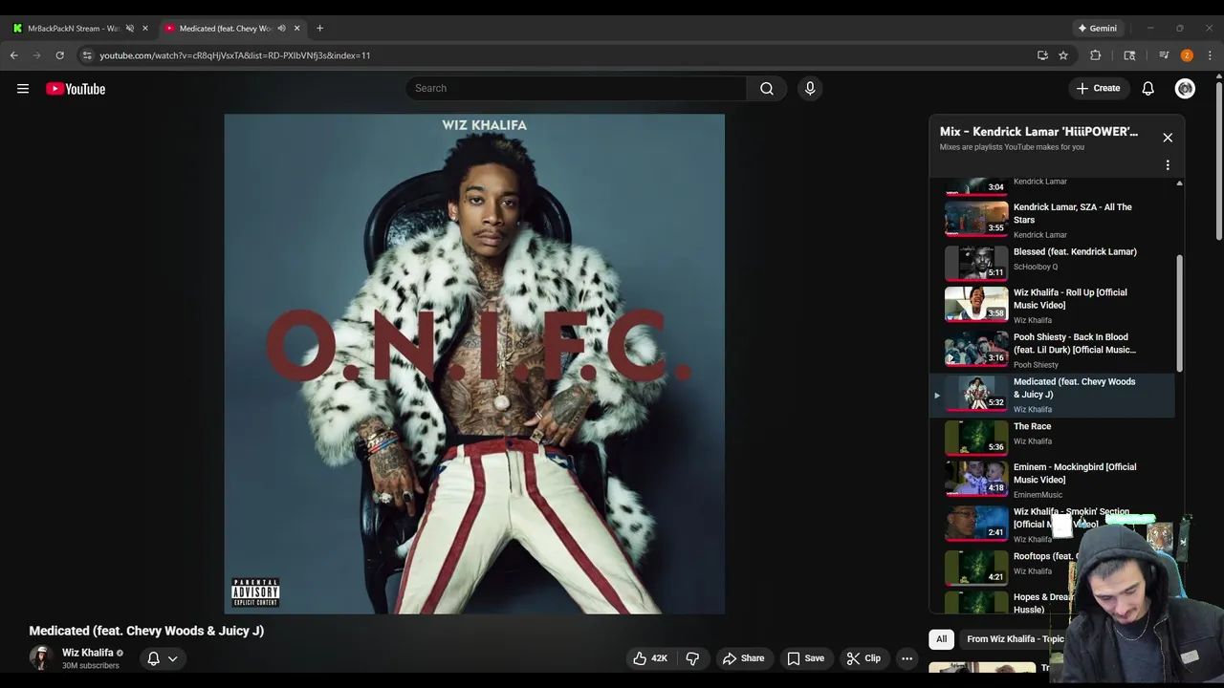Viewport: 1224px width, 688px height.
Task: Click the YouTube URL in address bar
Action: click(234, 55)
